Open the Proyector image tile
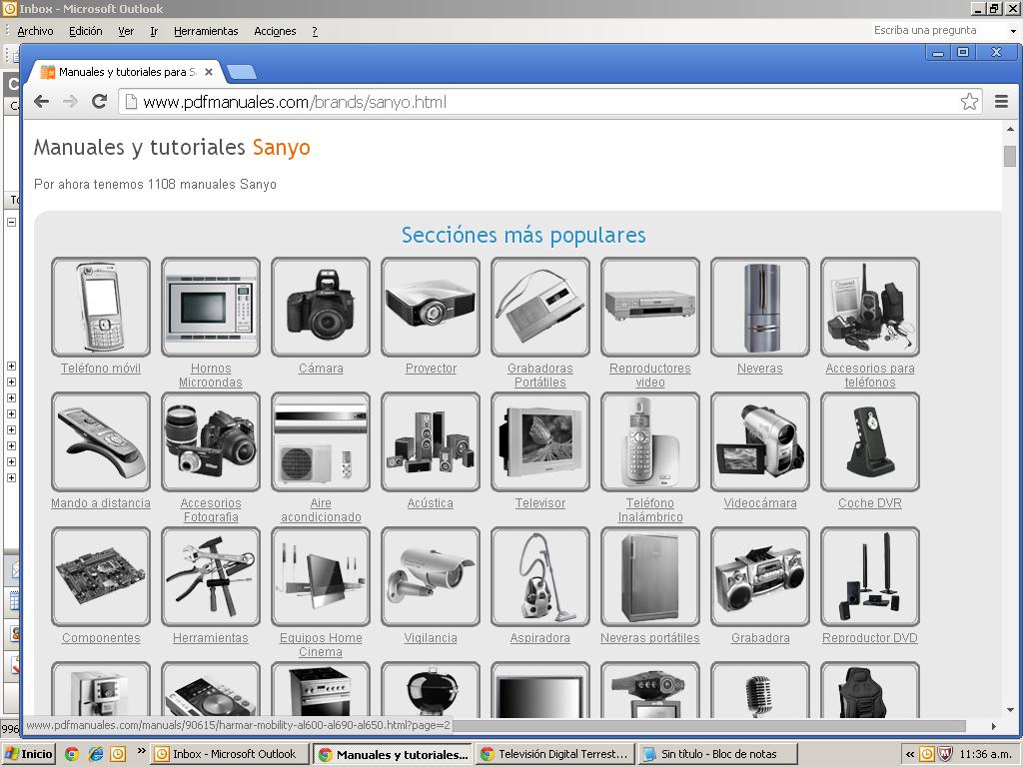 click(x=431, y=307)
